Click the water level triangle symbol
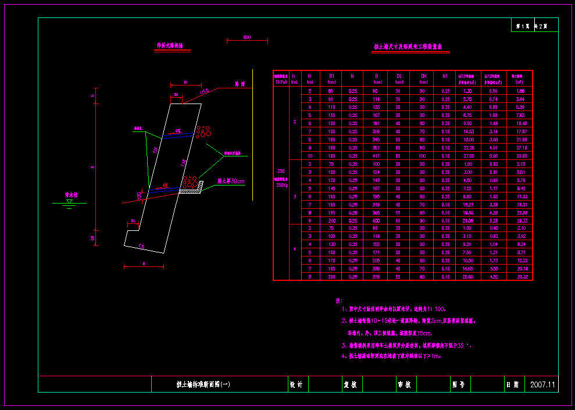Screen dimensions: 575x410 (x=69, y=201)
